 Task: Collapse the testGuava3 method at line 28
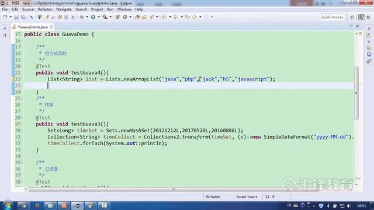[22, 117]
